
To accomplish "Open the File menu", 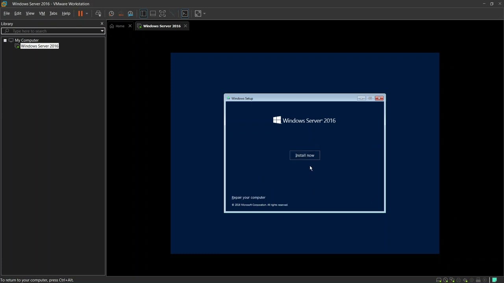I will (7, 13).
